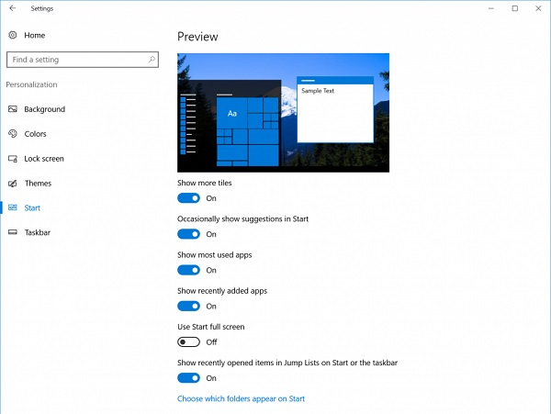
Task: Click the Aa tile in preview
Action: (x=232, y=114)
